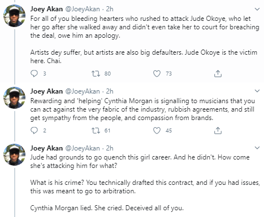Viewport: 264px width, 217px height.
Task: Click Joey Akan's avatar on the third tweet
Action: [x=15, y=155]
